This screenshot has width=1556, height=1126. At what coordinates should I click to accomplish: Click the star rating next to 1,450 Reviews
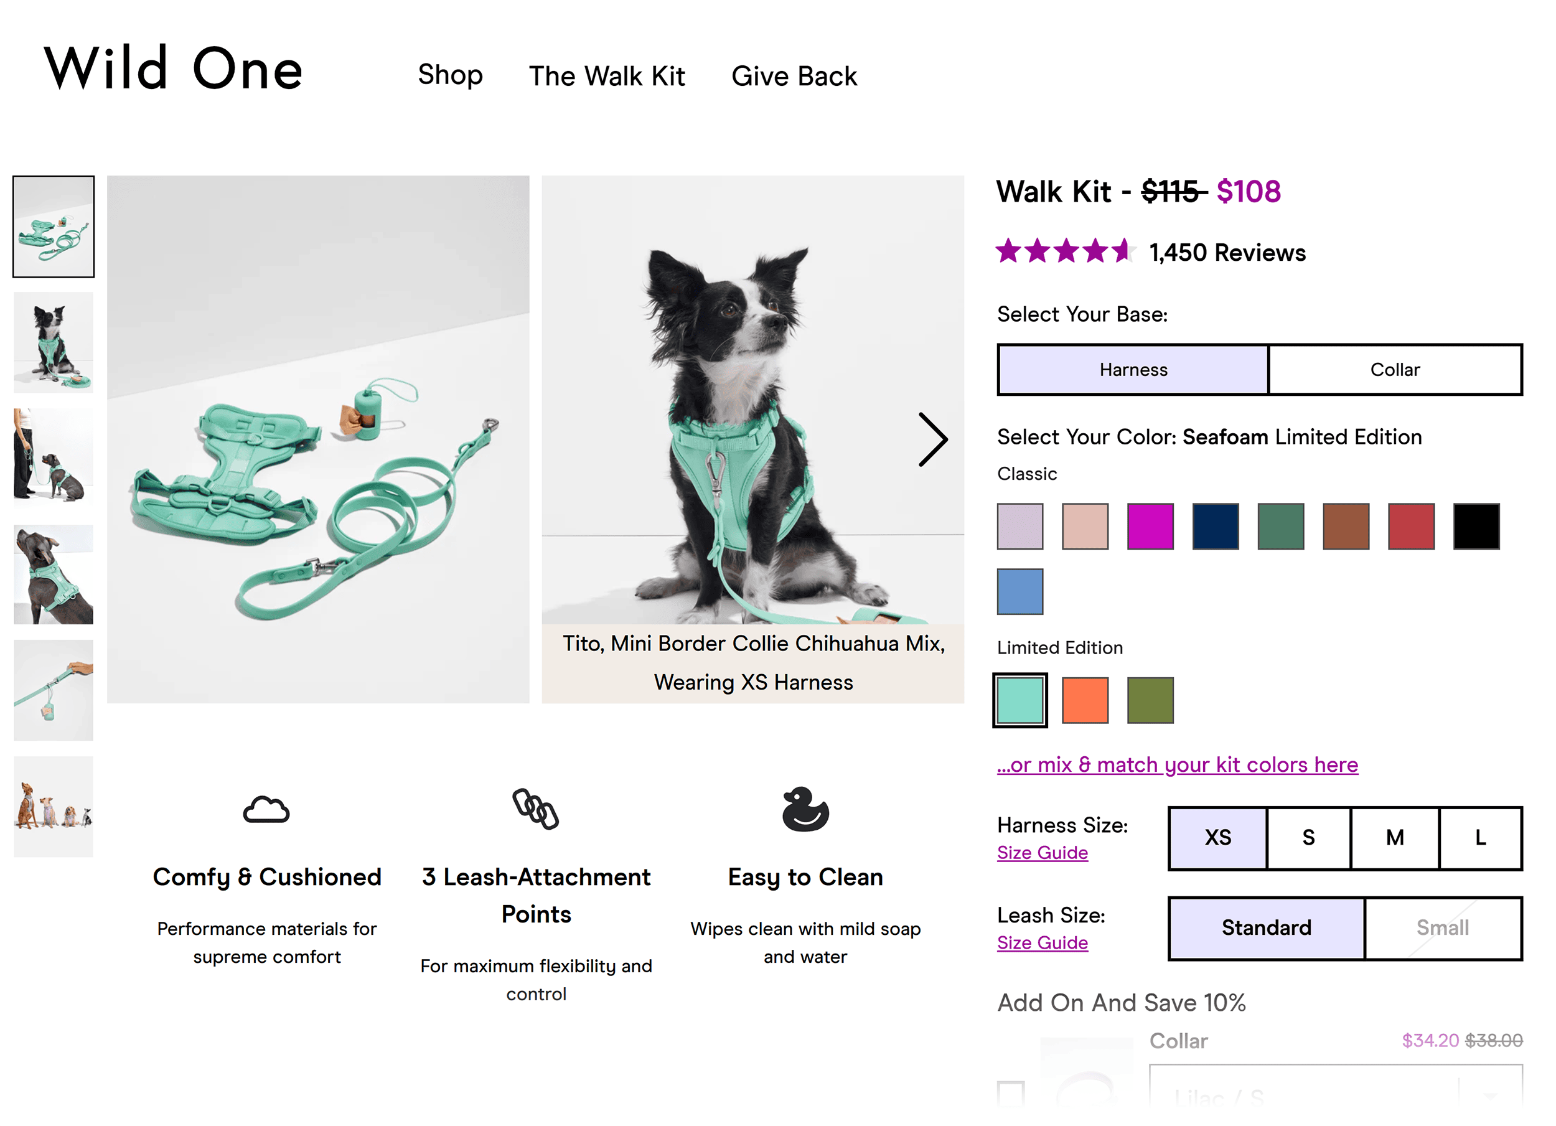point(1065,252)
